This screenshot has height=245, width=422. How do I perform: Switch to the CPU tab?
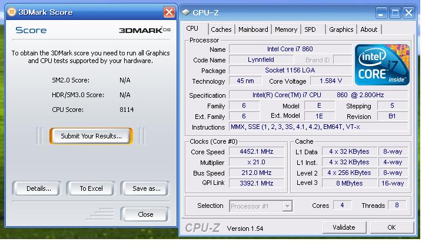(192, 29)
